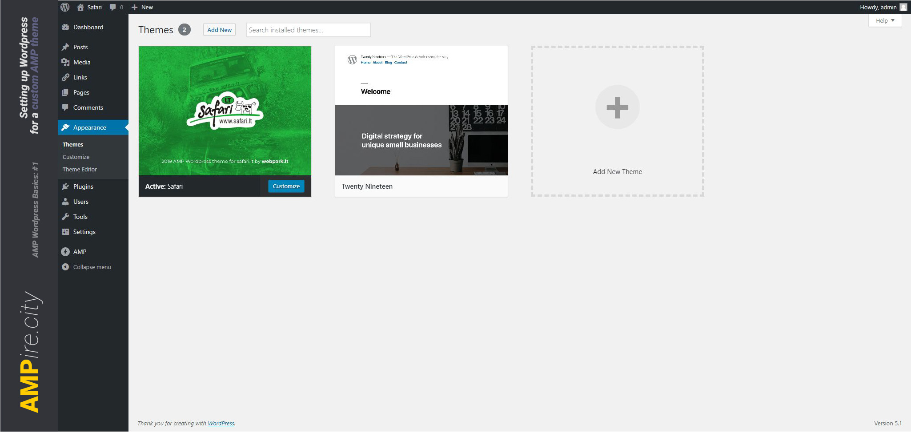Expand the Help dropdown tab

[x=885, y=20]
